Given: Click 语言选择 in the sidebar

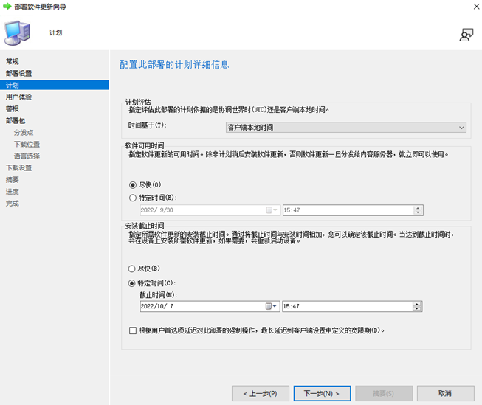Looking at the screenshot, I should (x=27, y=156).
